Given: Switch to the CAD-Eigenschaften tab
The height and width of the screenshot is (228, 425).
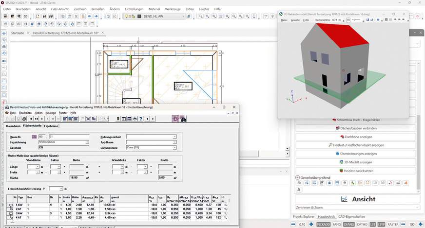Looking at the screenshot, I should 351,217.
